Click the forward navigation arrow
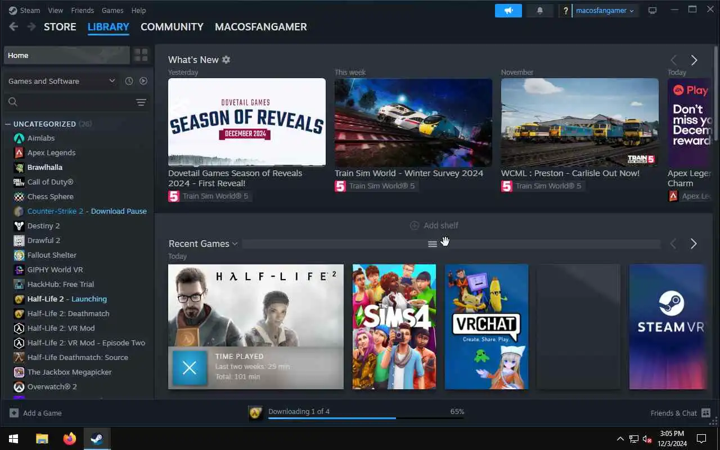This screenshot has width=720, height=450. coord(31,26)
